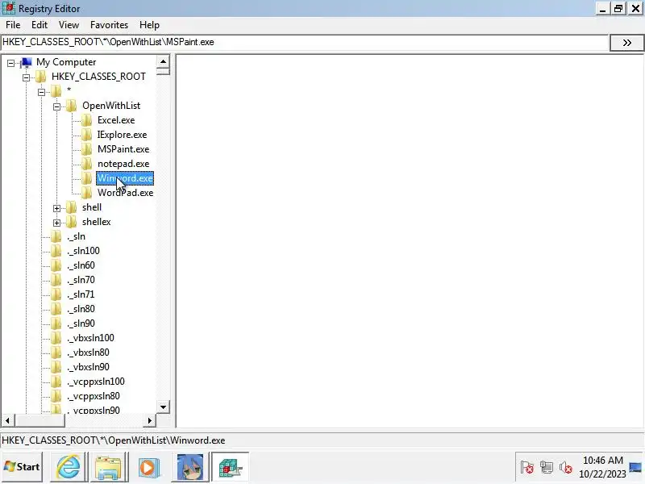
Task: Expand the shellex key
Action: 56,223
